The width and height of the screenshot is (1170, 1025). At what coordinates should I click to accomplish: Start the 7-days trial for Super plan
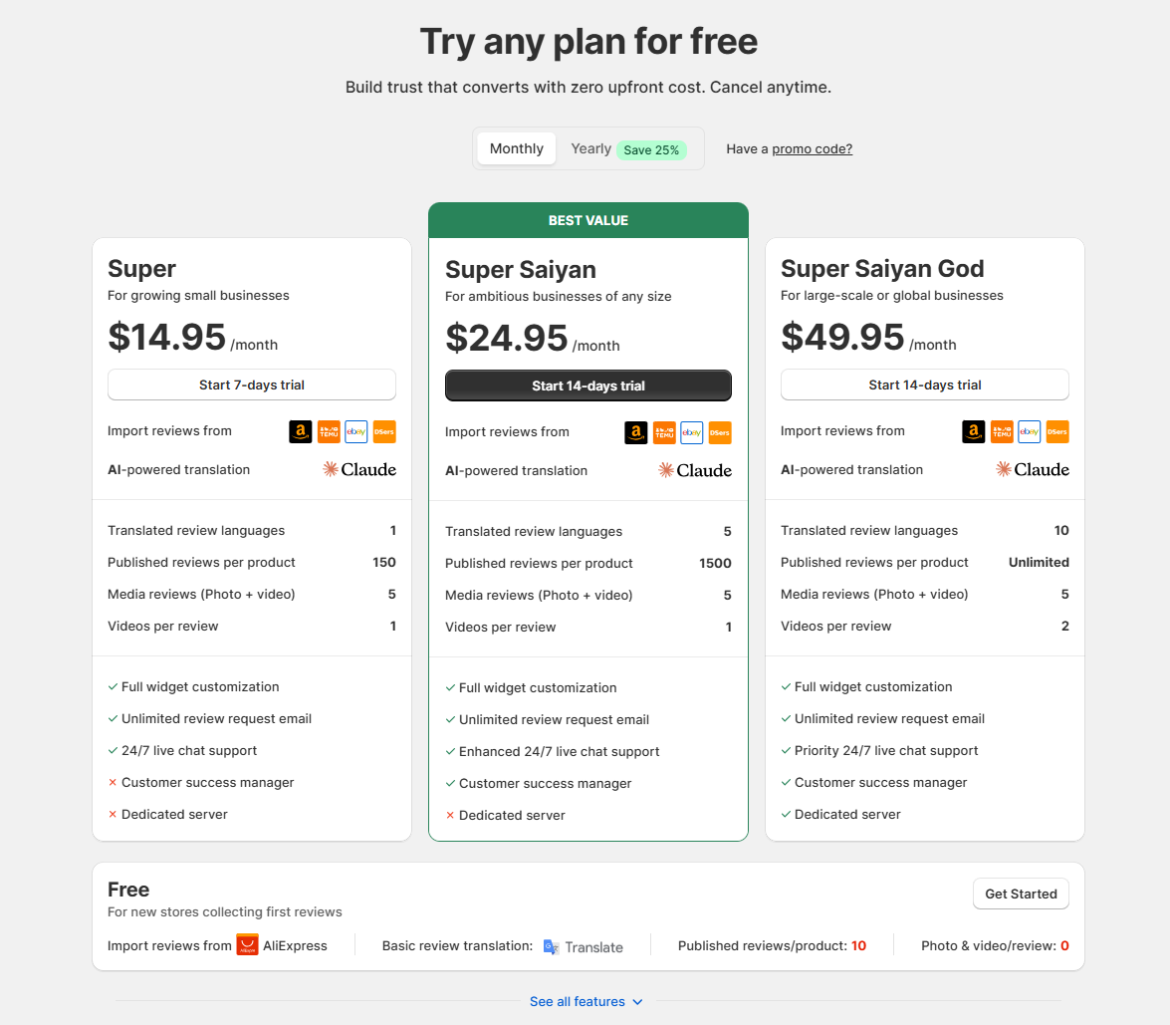[251, 384]
